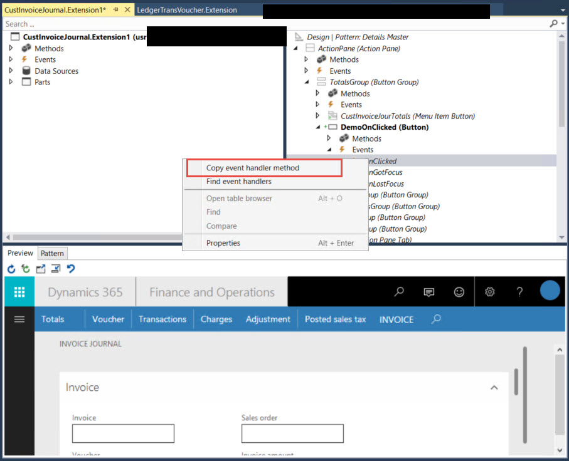The width and height of the screenshot is (569, 461).
Task: Click the hamburger menu in the preview
Action: pyautogui.click(x=19, y=319)
